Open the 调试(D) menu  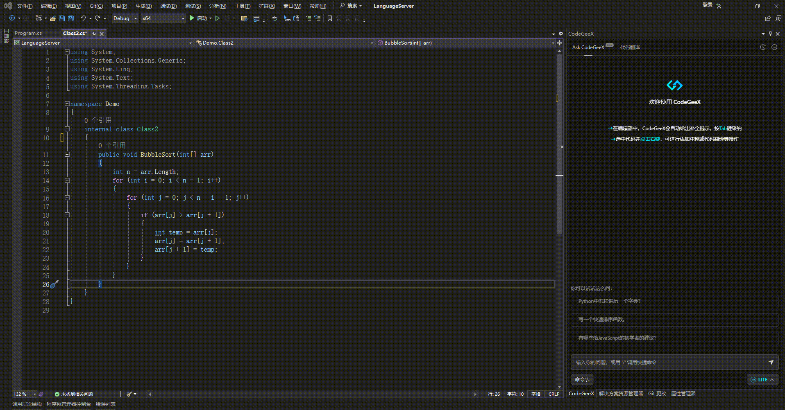(168, 6)
